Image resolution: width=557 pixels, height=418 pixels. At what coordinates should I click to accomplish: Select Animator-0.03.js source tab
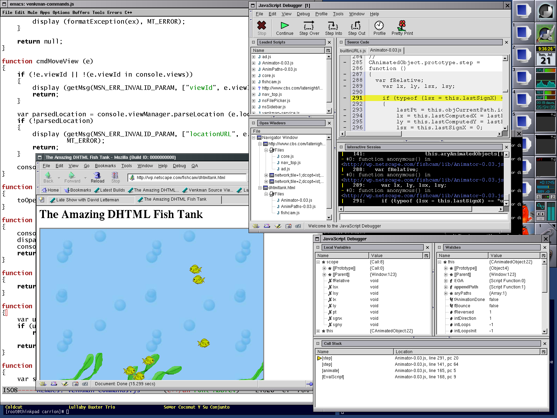click(x=386, y=50)
